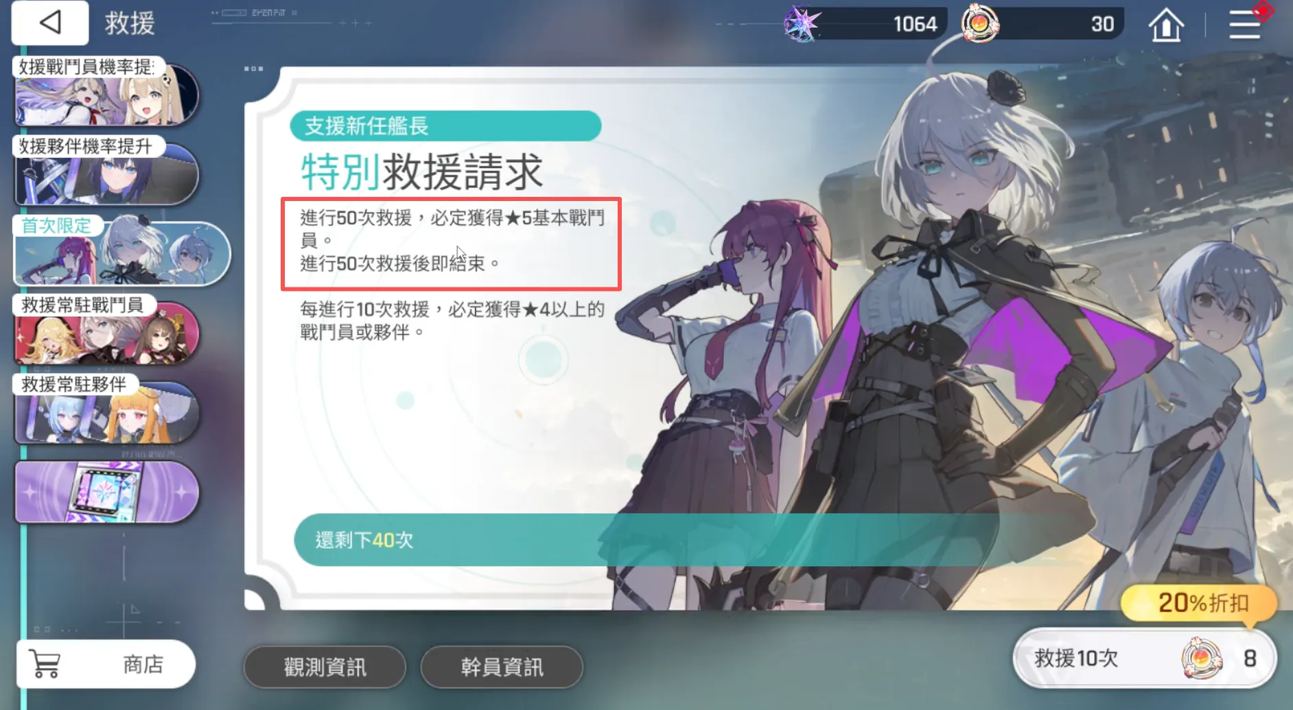Image resolution: width=1293 pixels, height=710 pixels.
Task: Go back using the left arrow button
Action: 50,23
